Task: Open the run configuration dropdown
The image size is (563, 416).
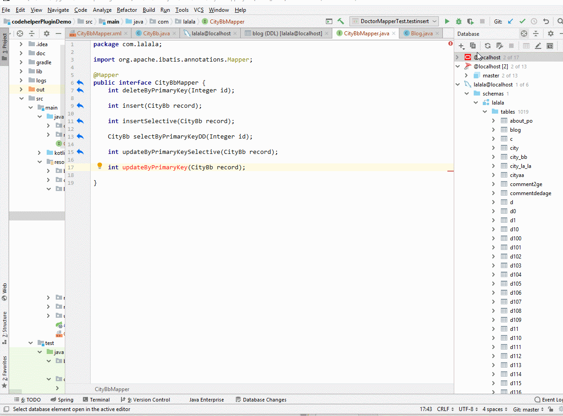Action: (394, 21)
